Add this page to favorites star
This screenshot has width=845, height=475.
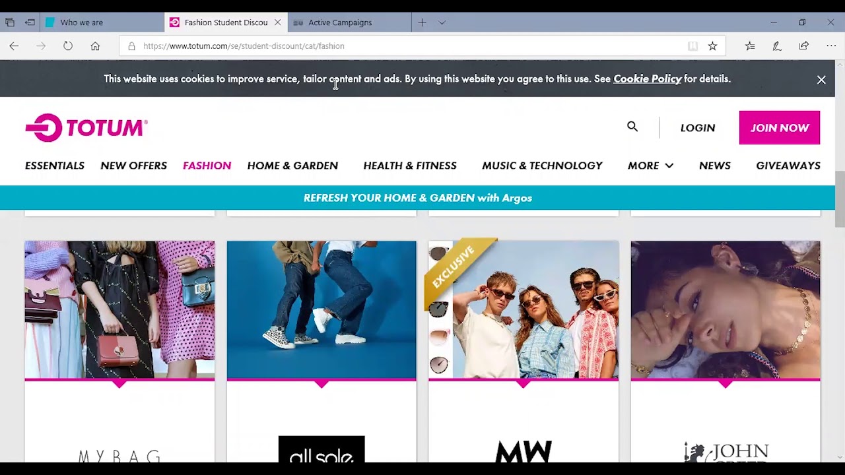click(712, 46)
